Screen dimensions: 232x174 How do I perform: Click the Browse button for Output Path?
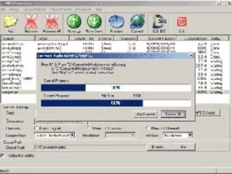159,147
